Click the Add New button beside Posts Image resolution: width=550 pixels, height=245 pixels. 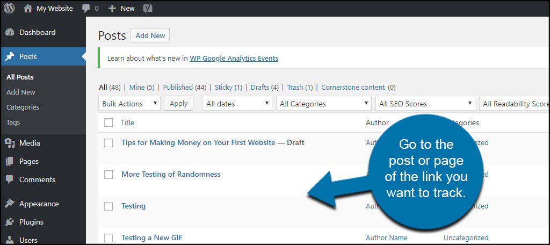150,35
